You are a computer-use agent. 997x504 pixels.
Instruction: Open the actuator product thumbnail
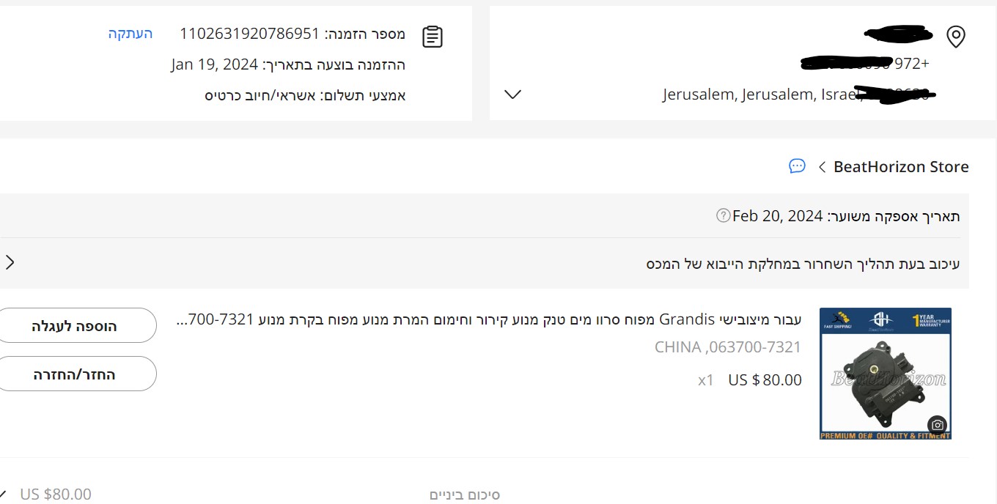point(885,374)
